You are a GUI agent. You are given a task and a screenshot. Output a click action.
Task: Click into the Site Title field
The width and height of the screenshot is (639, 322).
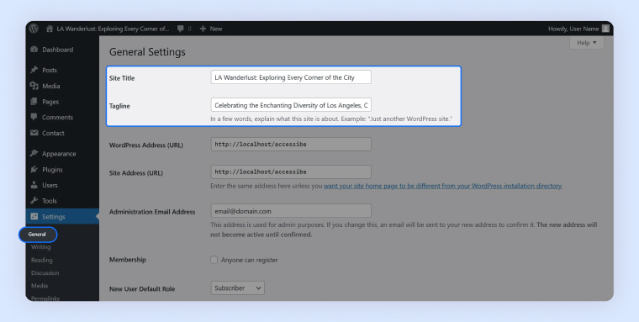[x=291, y=77]
